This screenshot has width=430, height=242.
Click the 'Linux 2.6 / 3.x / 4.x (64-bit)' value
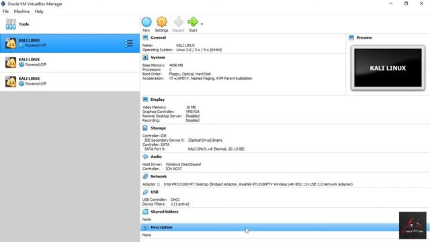[x=199, y=50]
